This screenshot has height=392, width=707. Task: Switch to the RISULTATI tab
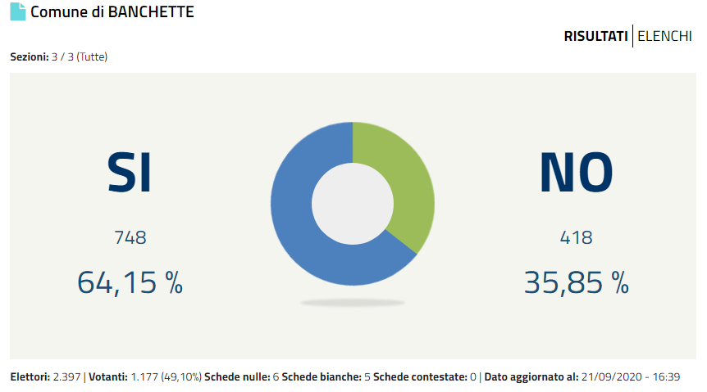pyautogui.click(x=595, y=37)
